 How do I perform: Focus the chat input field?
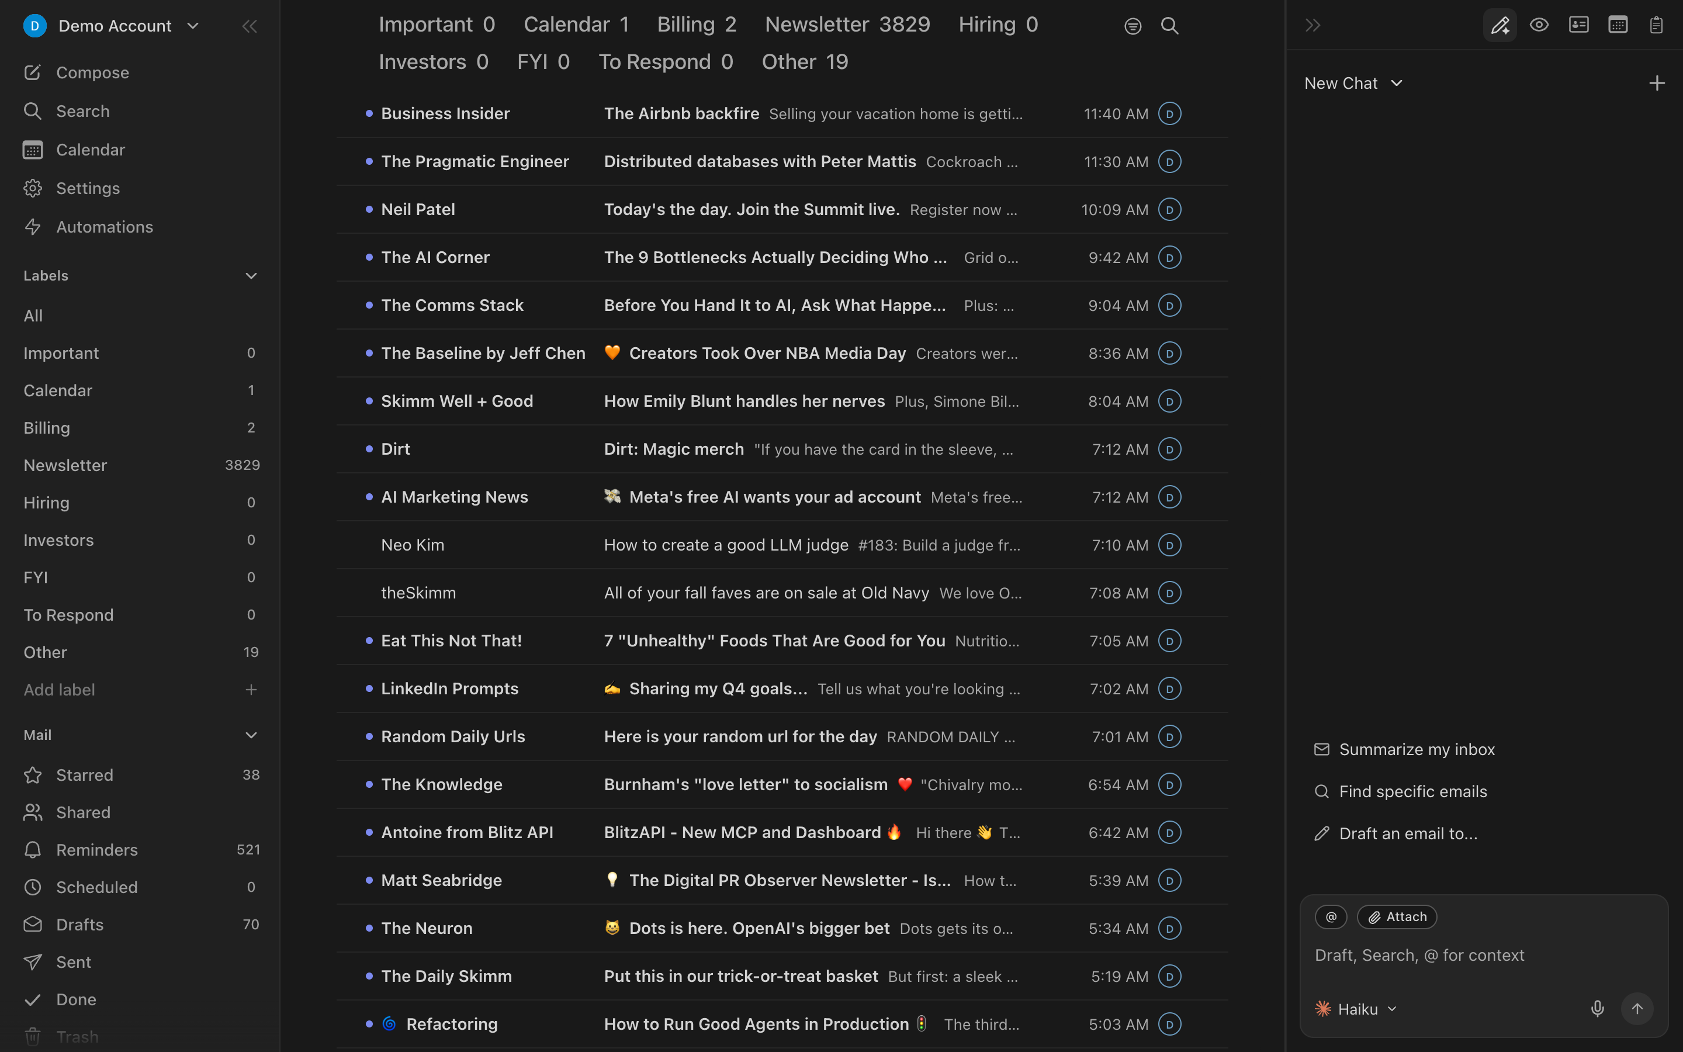coord(1483,956)
